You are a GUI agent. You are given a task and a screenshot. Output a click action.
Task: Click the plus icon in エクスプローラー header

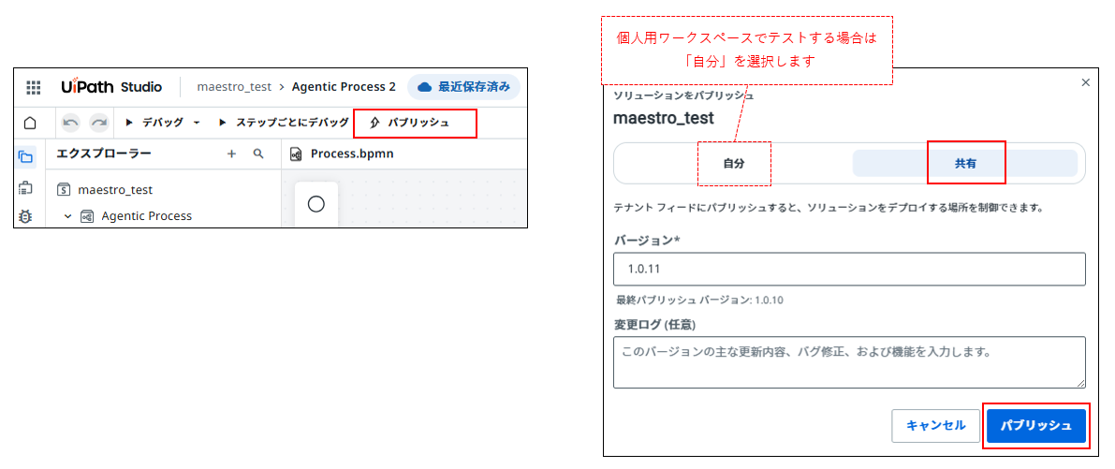(x=231, y=154)
